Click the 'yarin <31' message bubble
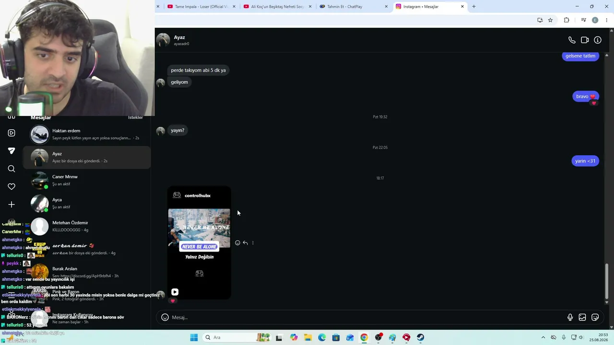 coord(585,161)
